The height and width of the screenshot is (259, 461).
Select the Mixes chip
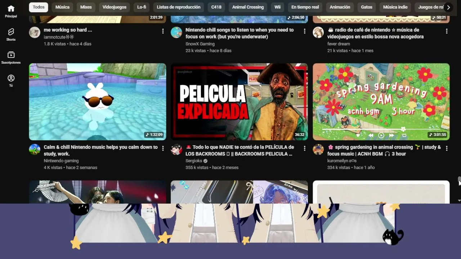tap(86, 7)
